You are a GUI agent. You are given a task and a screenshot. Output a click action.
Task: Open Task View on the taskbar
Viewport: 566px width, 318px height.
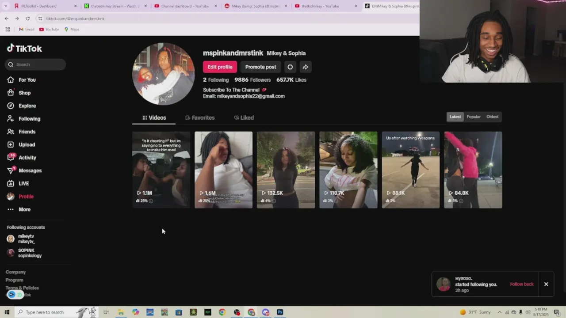[106, 312]
